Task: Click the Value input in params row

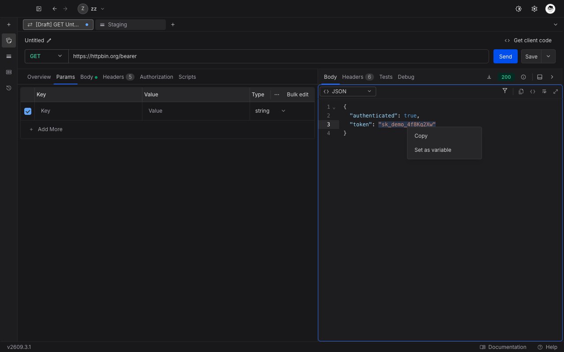Action: [196, 111]
